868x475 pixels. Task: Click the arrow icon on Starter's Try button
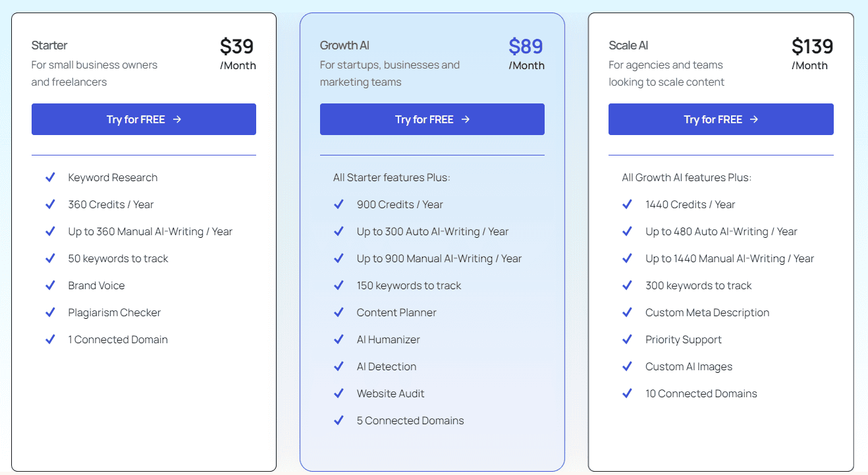[x=176, y=119]
